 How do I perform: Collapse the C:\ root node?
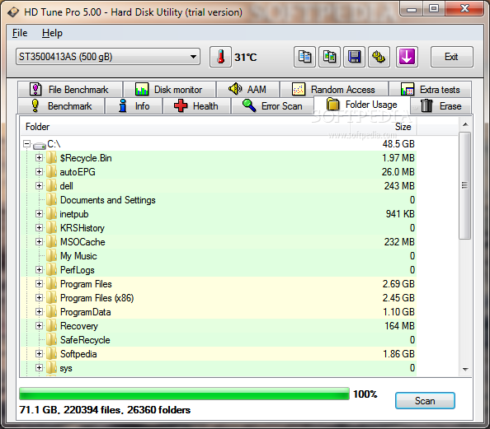(x=27, y=144)
